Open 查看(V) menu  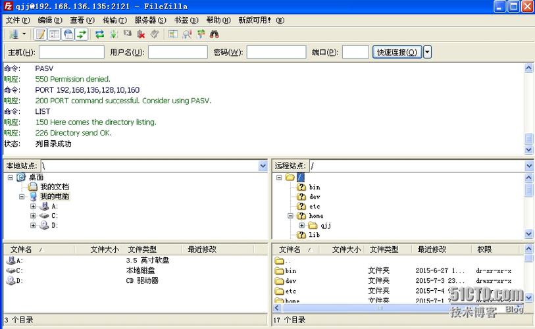click(x=82, y=20)
